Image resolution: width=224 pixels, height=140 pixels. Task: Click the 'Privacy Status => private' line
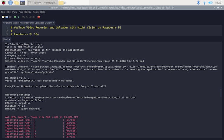(23, 58)
